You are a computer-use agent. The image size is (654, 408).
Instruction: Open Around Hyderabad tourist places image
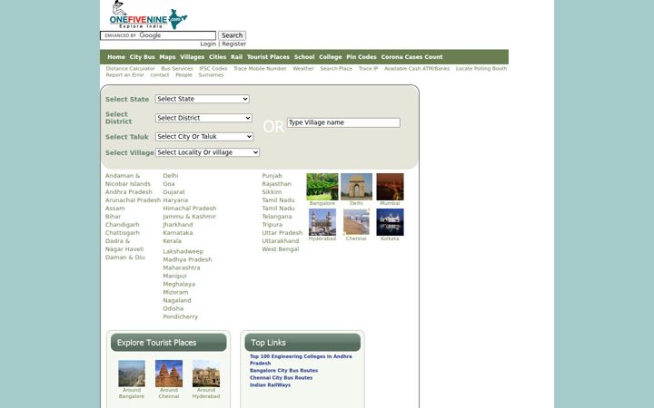[206, 374]
